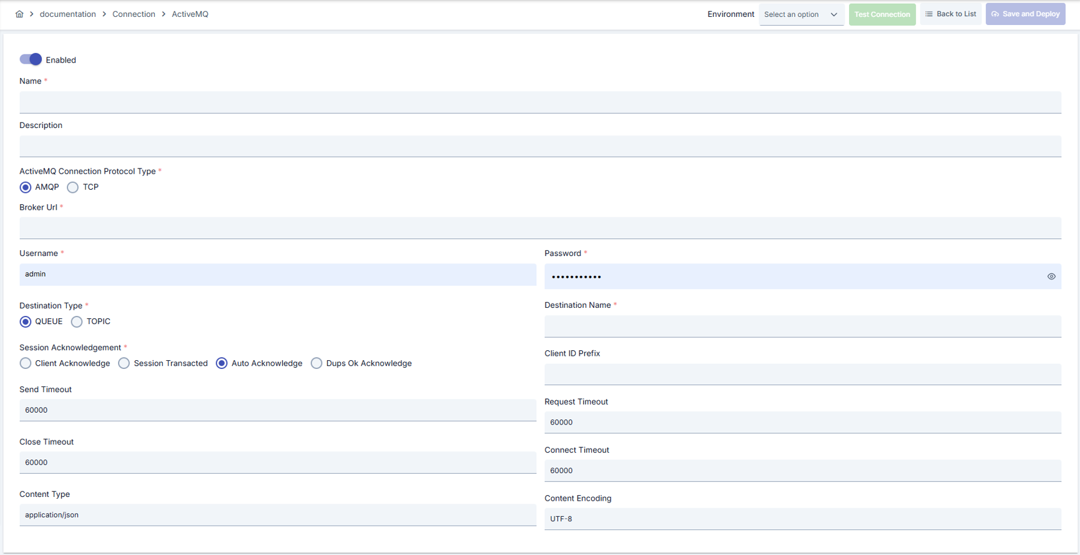Focus the Broker Url field
Screen dimensions: 1080x555
(x=540, y=228)
